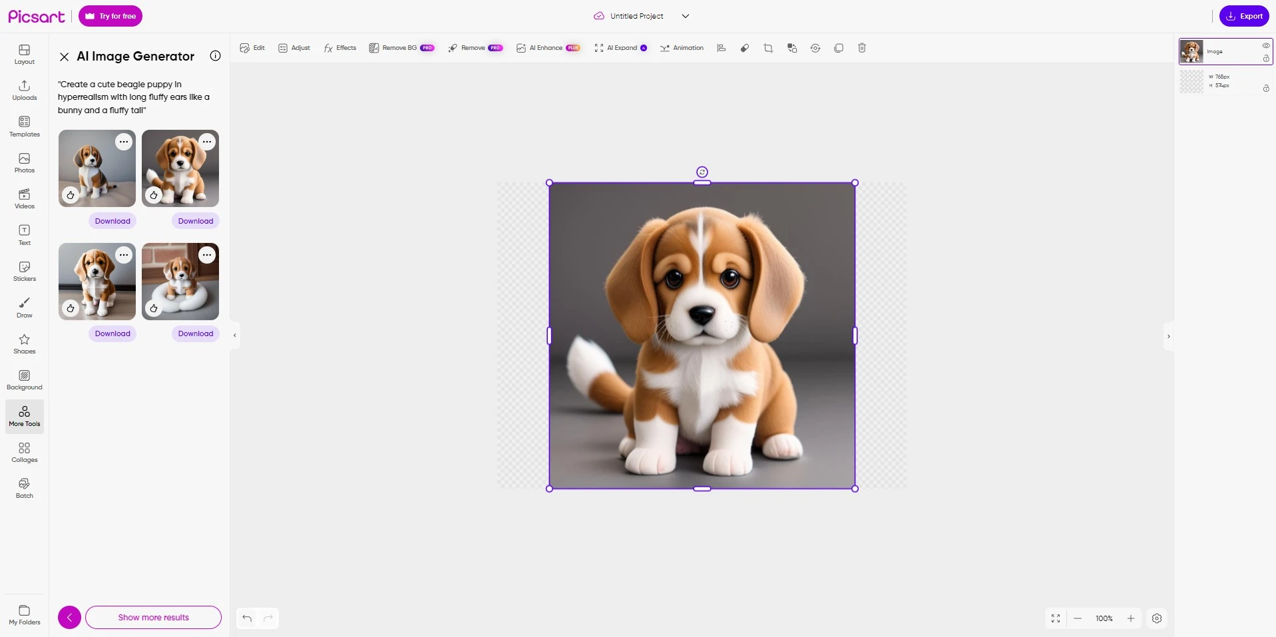Open options menu on second puppy thumbnail
This screenshot has height=637, width=1276.
(207, 142)
